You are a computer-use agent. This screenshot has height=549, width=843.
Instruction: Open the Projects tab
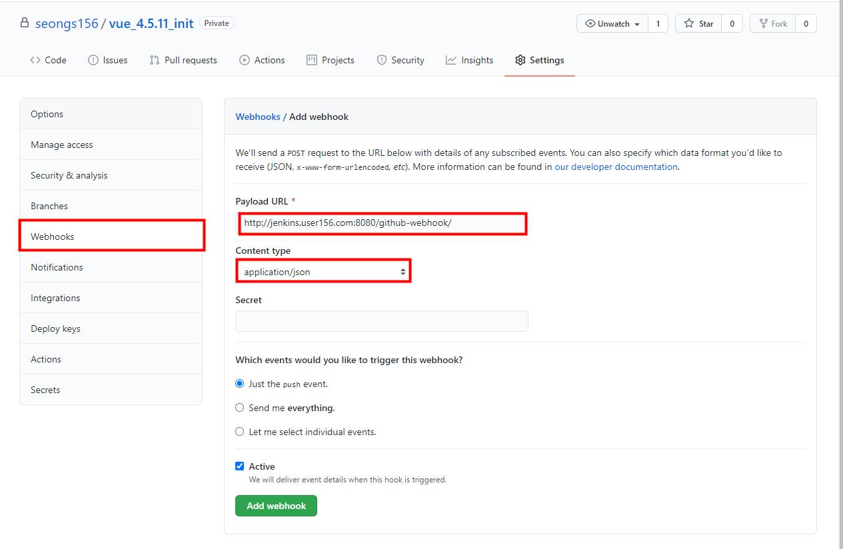pyautogui.click(x=331, y=60)
